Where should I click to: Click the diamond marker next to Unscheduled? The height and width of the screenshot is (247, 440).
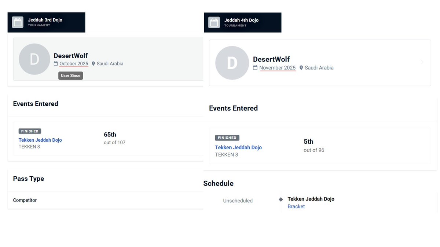pos(281,199)
